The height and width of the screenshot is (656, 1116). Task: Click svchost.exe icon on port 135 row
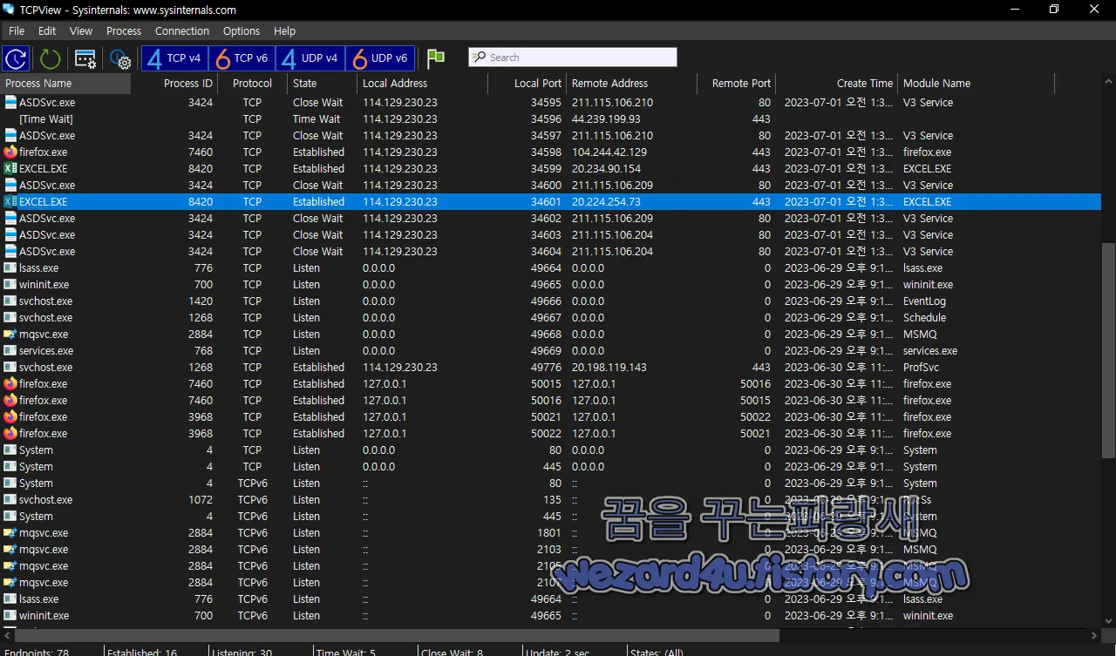pos(10,499)
